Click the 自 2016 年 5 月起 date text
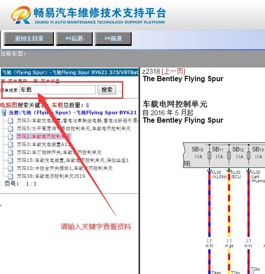 [168, 113]
